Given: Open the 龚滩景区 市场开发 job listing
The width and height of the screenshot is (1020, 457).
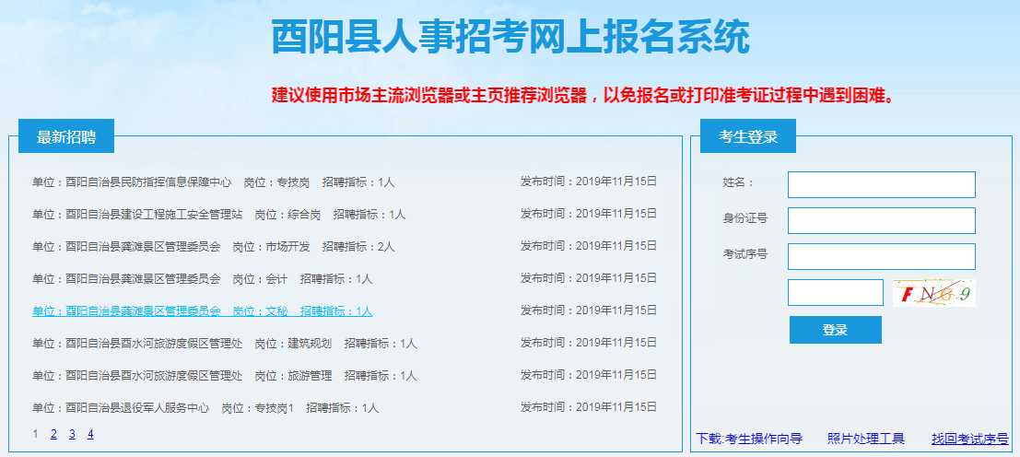Looking at the screenshot, I should 213,247.
